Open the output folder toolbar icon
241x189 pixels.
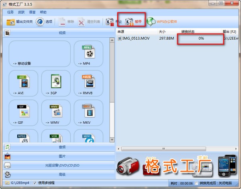pyautogui.click(x=10, y=22)
